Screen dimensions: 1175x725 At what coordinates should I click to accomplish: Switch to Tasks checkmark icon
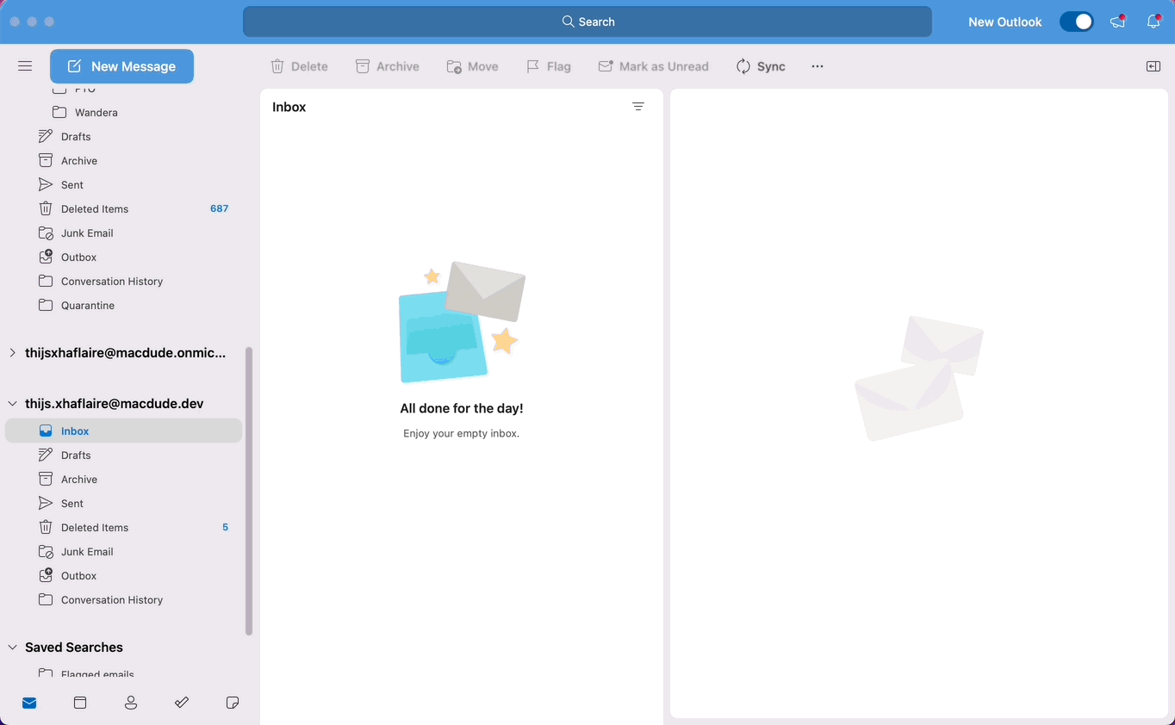(182, 703)
